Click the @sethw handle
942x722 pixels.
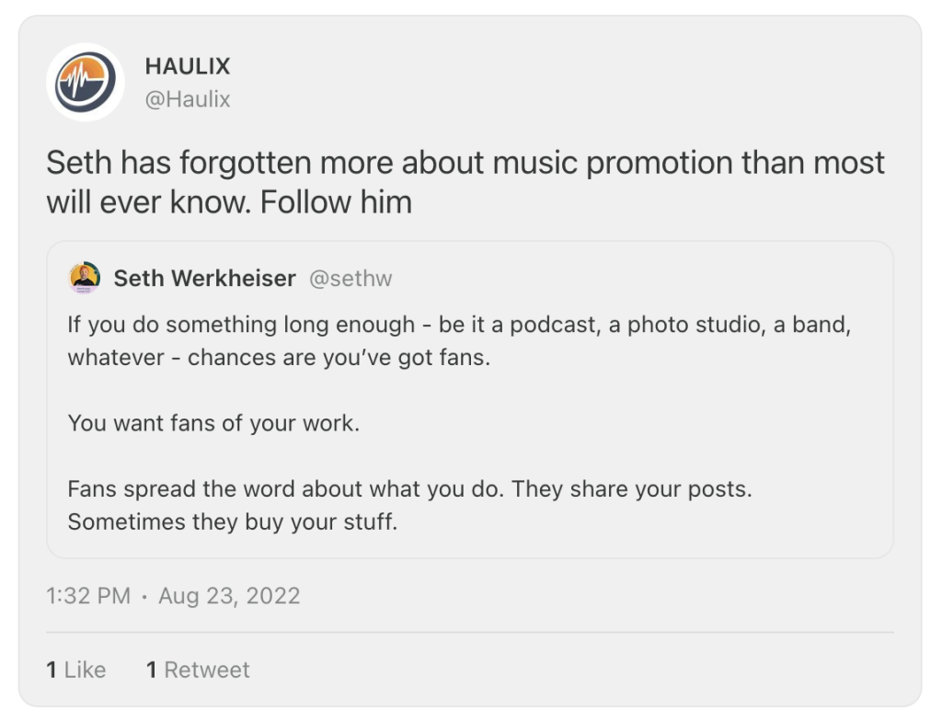350,278
